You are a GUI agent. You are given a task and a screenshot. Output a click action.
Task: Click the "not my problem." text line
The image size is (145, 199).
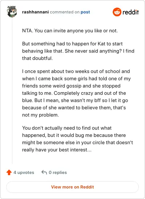click(x=40, y=115)
